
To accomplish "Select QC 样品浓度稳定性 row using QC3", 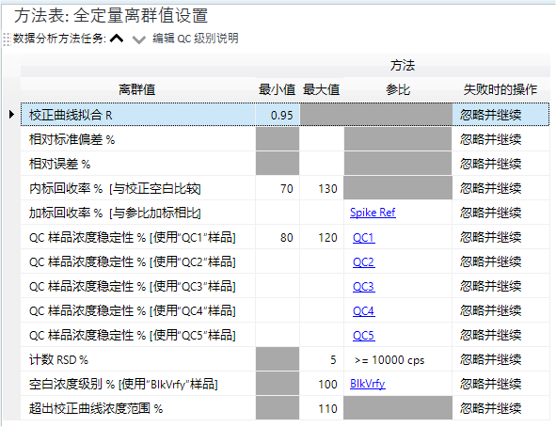I will [x=133, y=286].
